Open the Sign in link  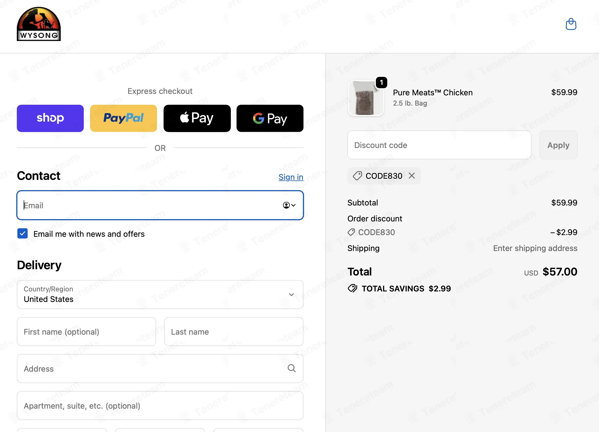pos(291,177)
